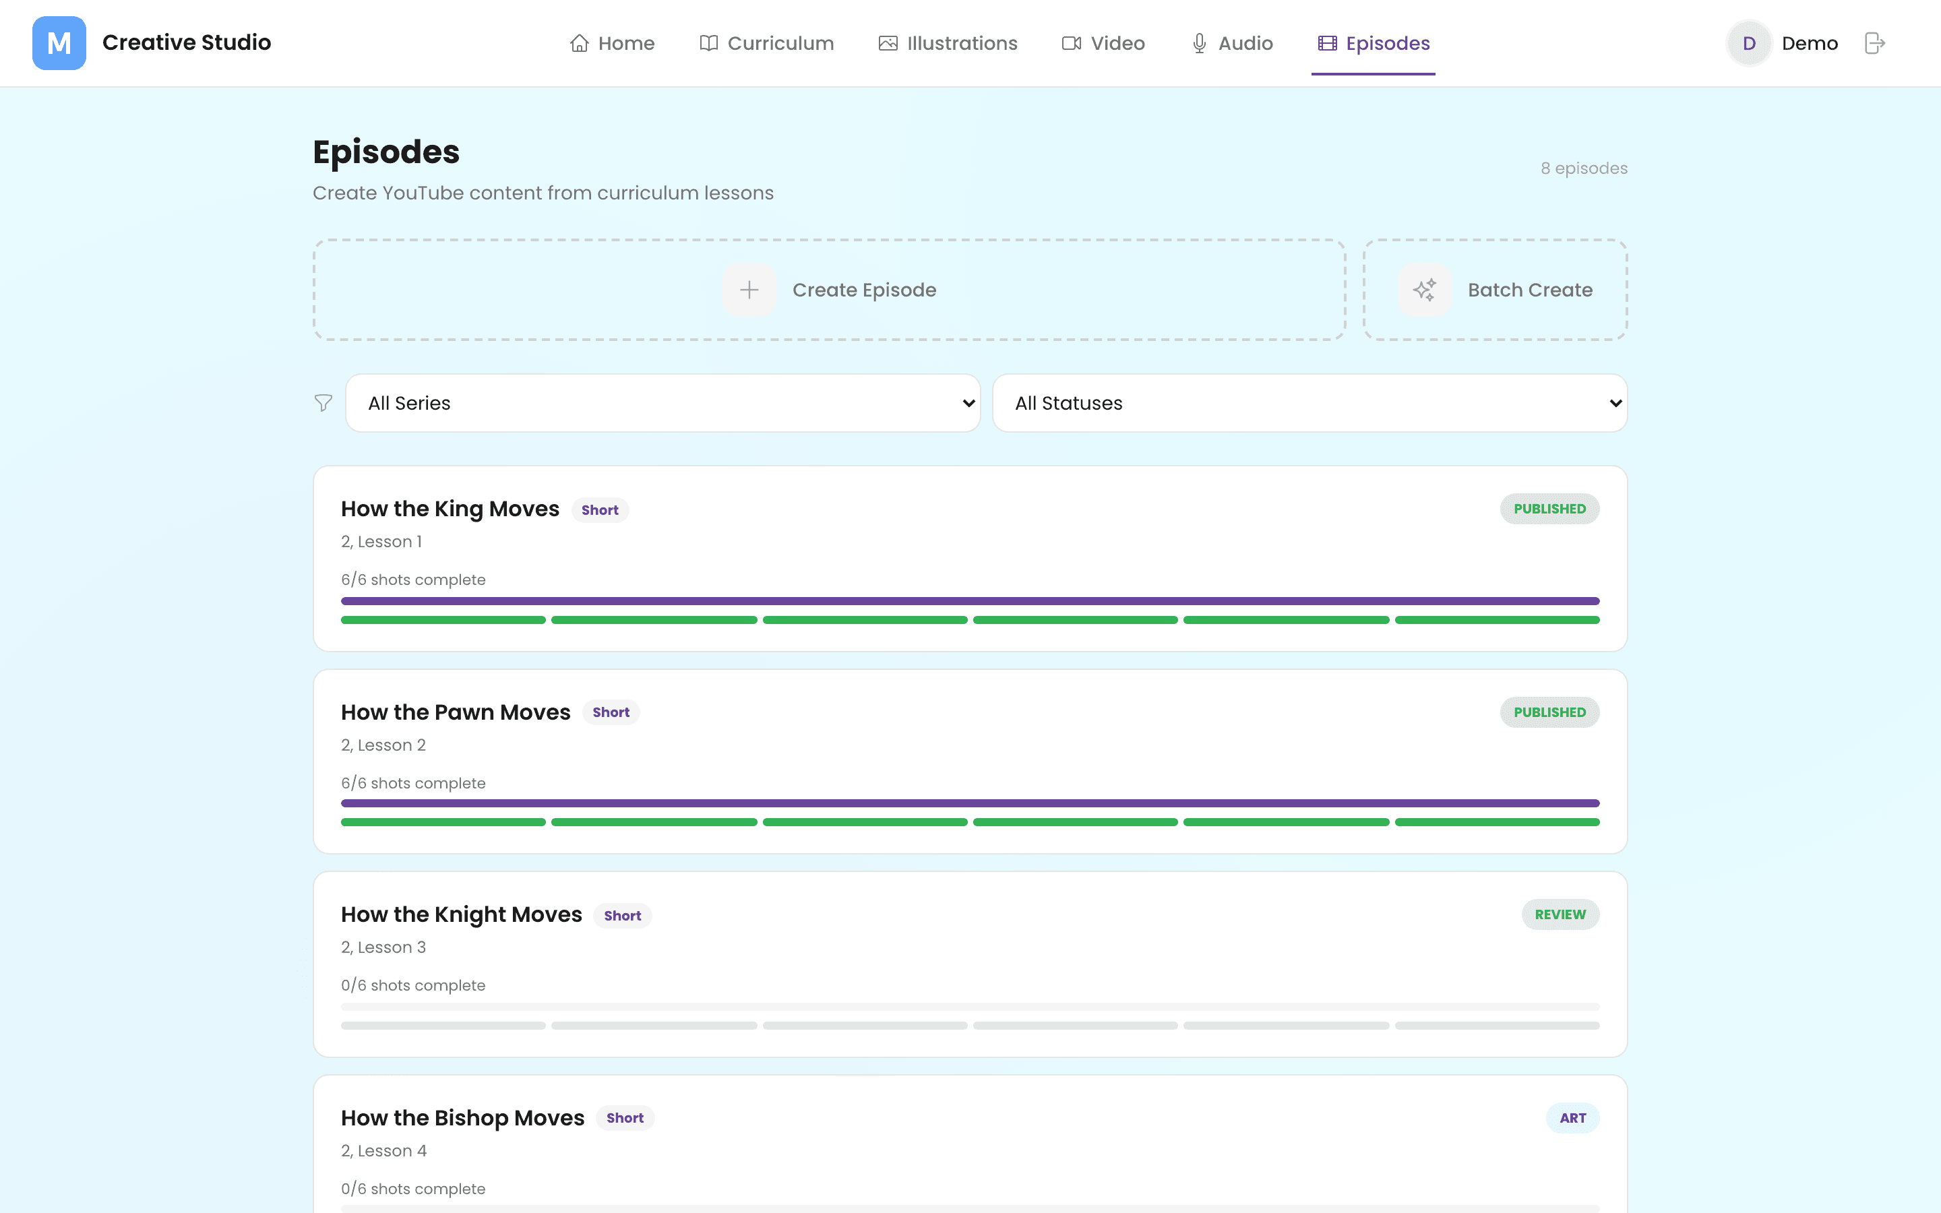1941x1213 pixels.
Task: Click the Create Episode button
Action: tap(830, 290)
